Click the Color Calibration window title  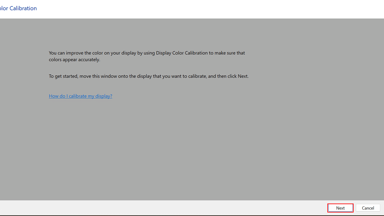19,8
